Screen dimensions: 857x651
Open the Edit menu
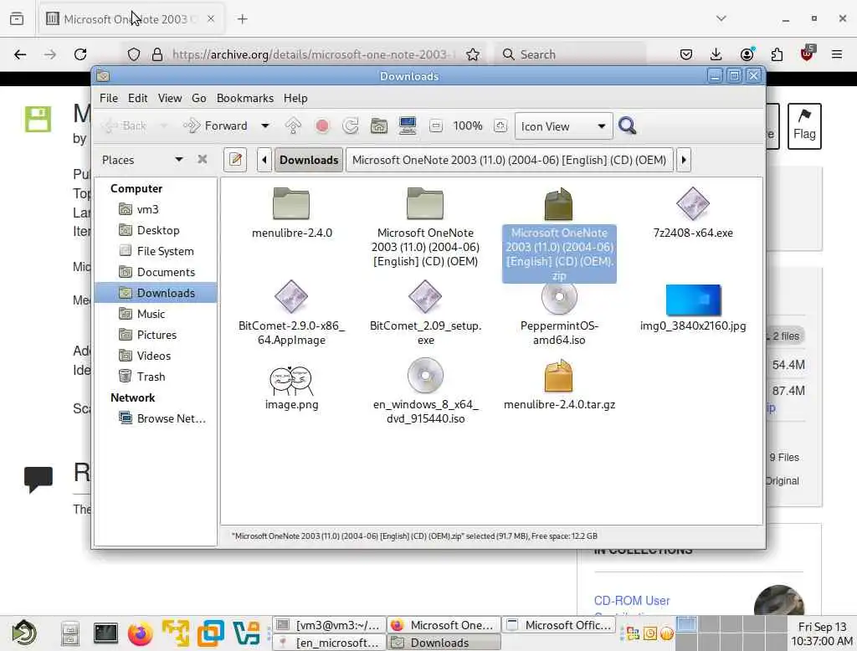click(138, 98)
